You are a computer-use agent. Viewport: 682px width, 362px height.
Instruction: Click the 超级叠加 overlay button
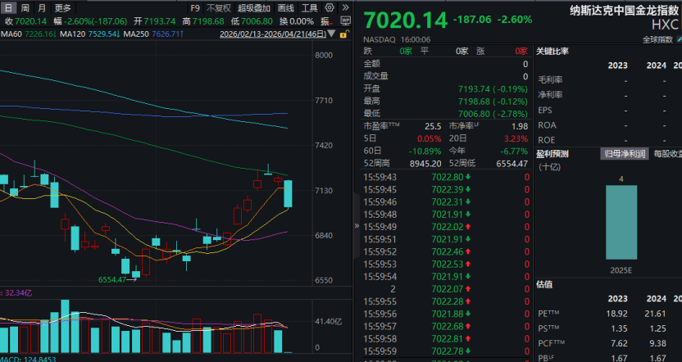tap(253, 8)
